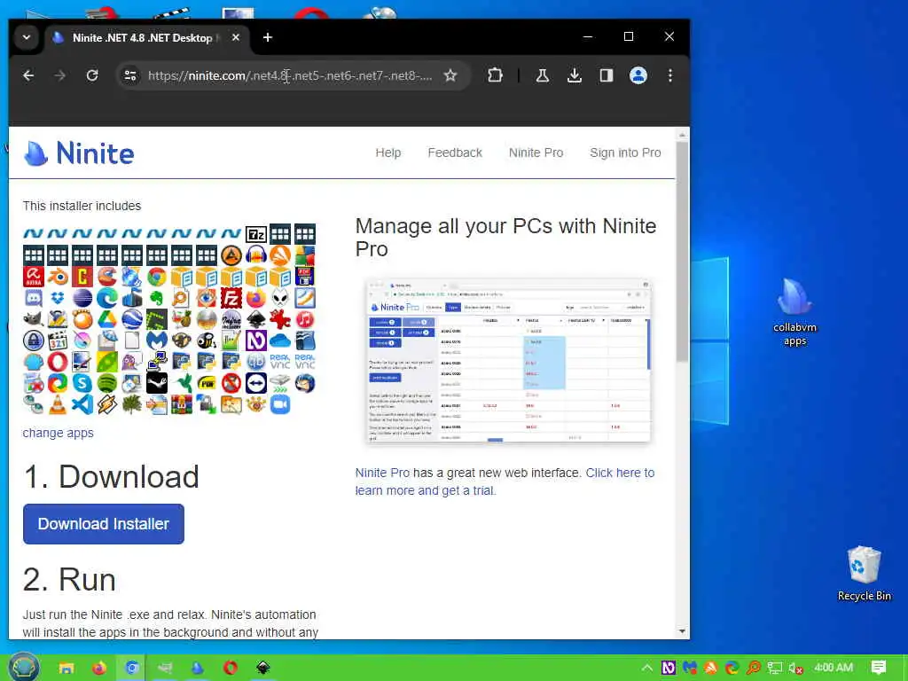Open the Help page link
Image resolution: width=908 pixels, height=681 pixels.
[x=388, y=153]
